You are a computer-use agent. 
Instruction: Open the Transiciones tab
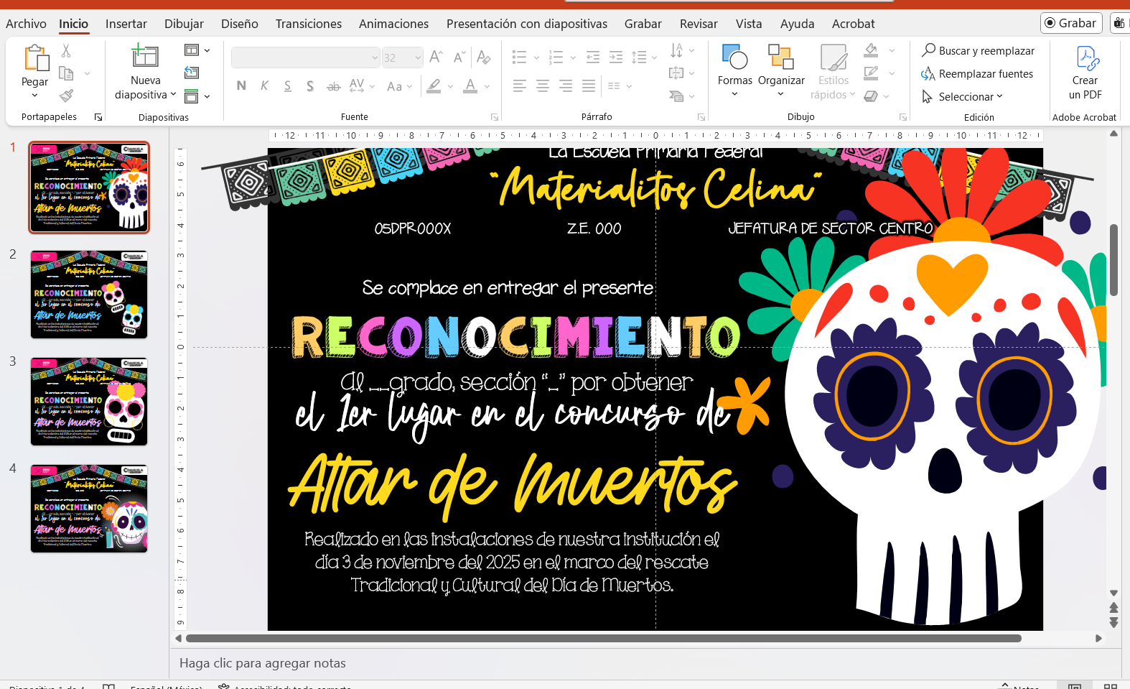[x=308, y=24]
